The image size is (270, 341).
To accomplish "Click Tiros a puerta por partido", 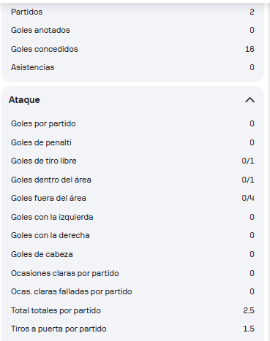I will (x=59, y=329).
